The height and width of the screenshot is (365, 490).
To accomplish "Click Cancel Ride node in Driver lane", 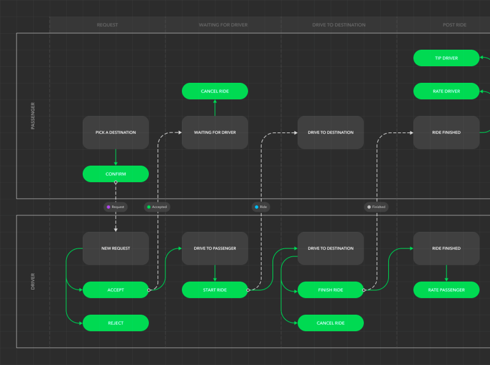I will point(330,323).
